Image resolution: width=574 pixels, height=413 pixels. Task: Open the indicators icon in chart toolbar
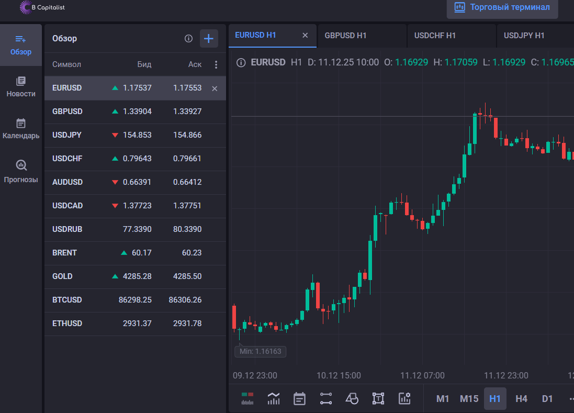[x=273, y=398]
